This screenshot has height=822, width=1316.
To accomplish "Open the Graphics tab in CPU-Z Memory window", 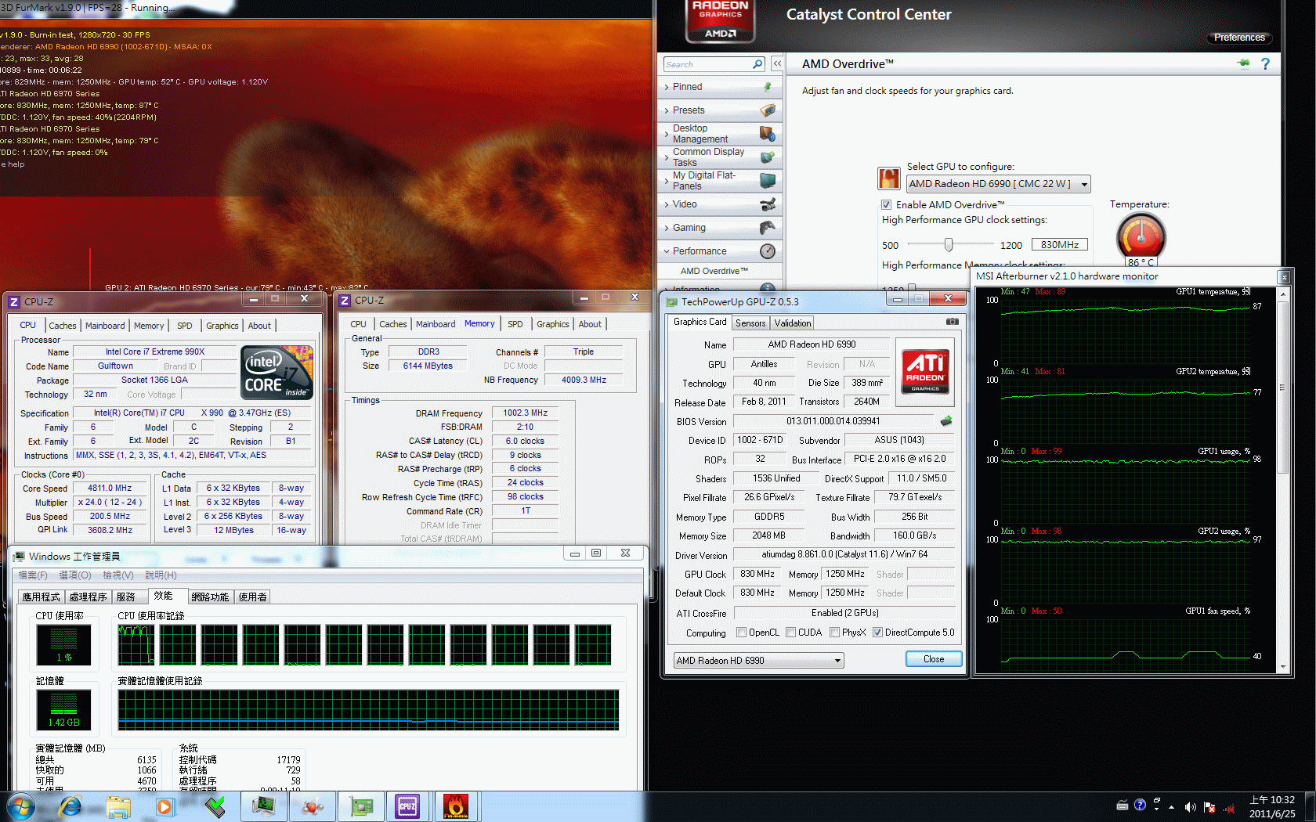I will click(553, 324).
